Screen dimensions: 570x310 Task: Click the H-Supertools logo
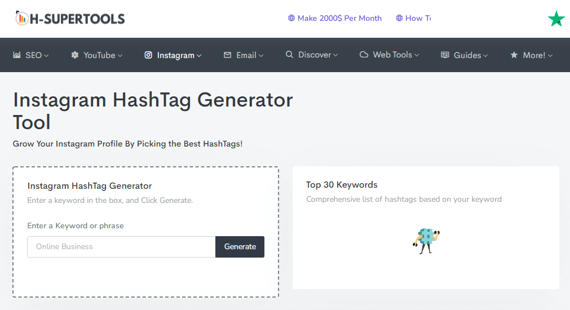pyautogui.click(x=70, y=19)
